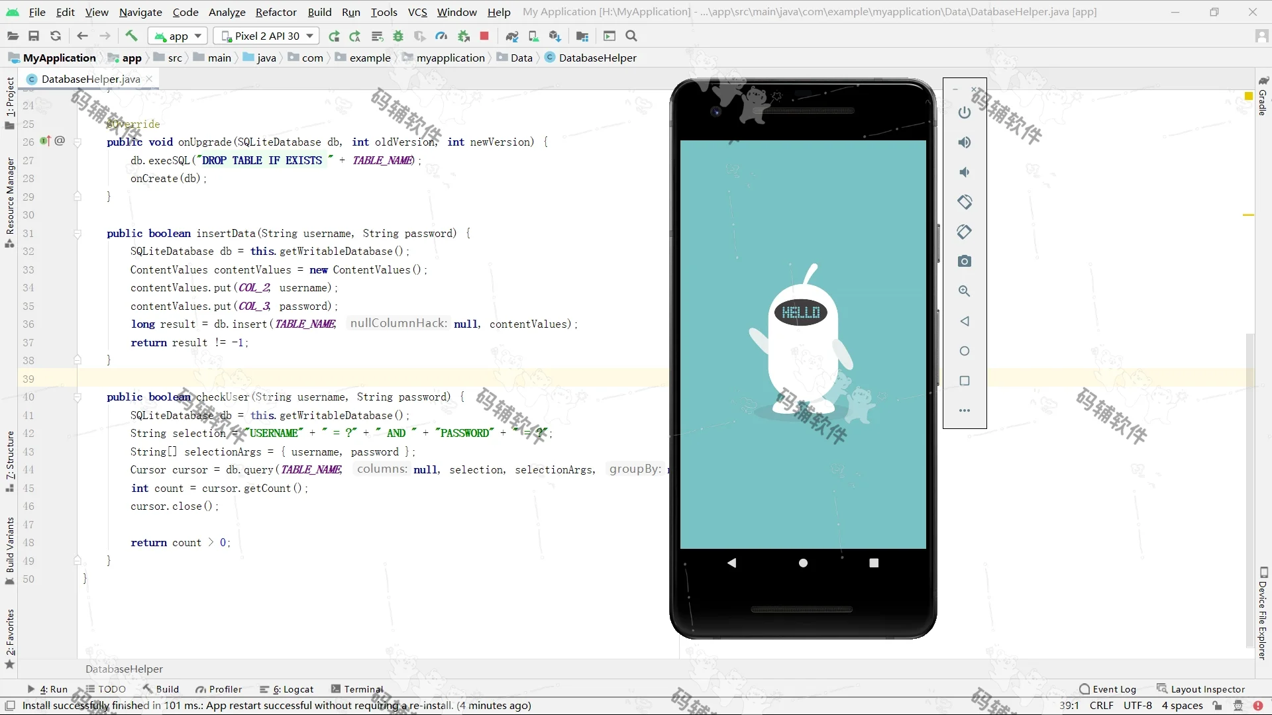Open the Profiler with the gauge icon

click(441, 36)
